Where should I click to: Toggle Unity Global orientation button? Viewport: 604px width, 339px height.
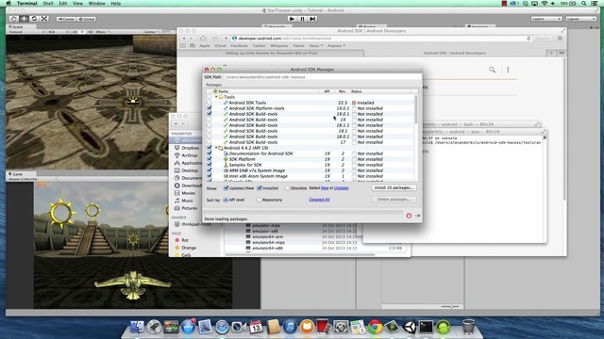coord(87,19)
